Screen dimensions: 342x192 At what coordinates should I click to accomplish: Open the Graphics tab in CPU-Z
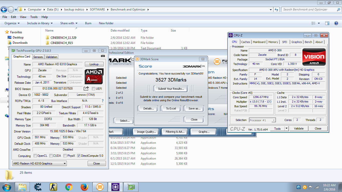tap(297, 42)
